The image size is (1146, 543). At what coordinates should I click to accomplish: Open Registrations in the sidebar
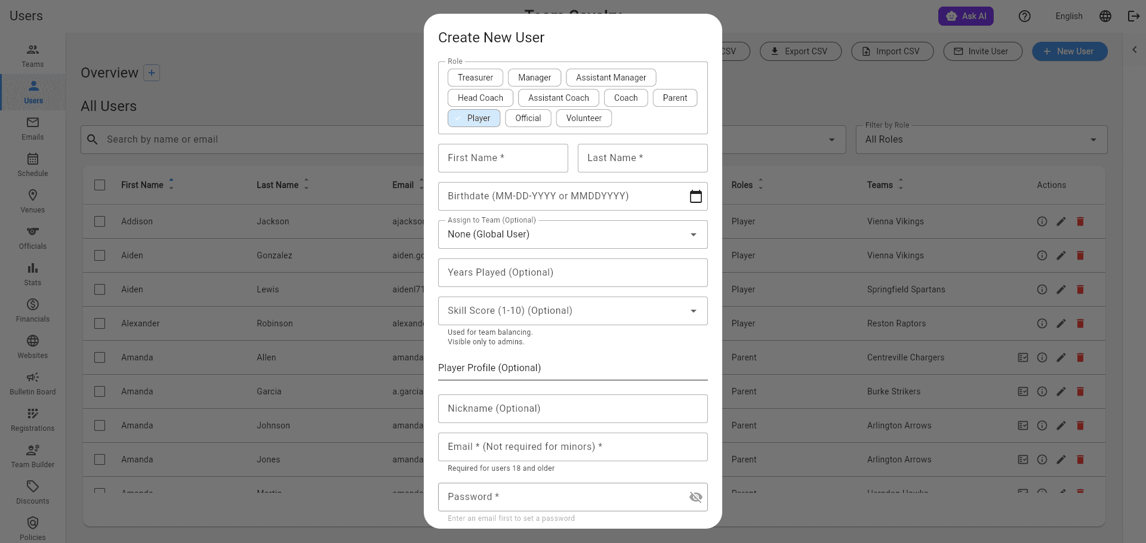point(33,420)
